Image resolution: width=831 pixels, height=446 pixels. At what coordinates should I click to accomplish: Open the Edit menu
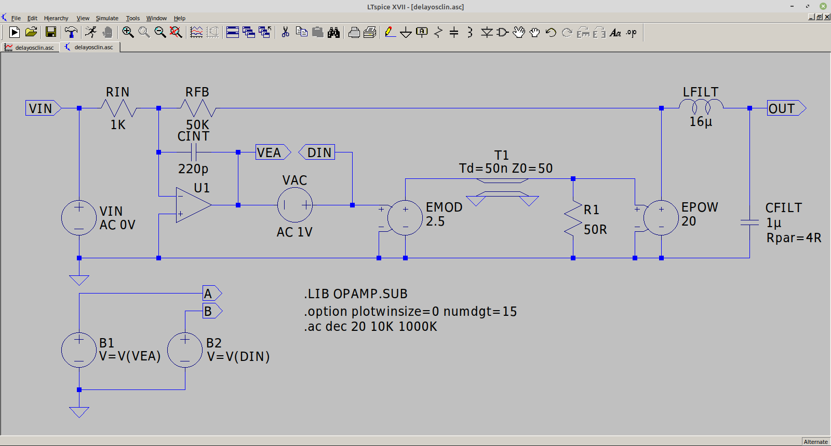32,18
